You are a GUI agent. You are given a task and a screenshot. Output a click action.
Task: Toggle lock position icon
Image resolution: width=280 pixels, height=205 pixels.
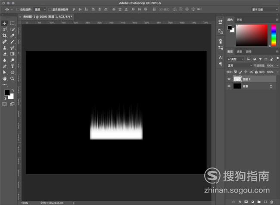click(x=246, y=72)
